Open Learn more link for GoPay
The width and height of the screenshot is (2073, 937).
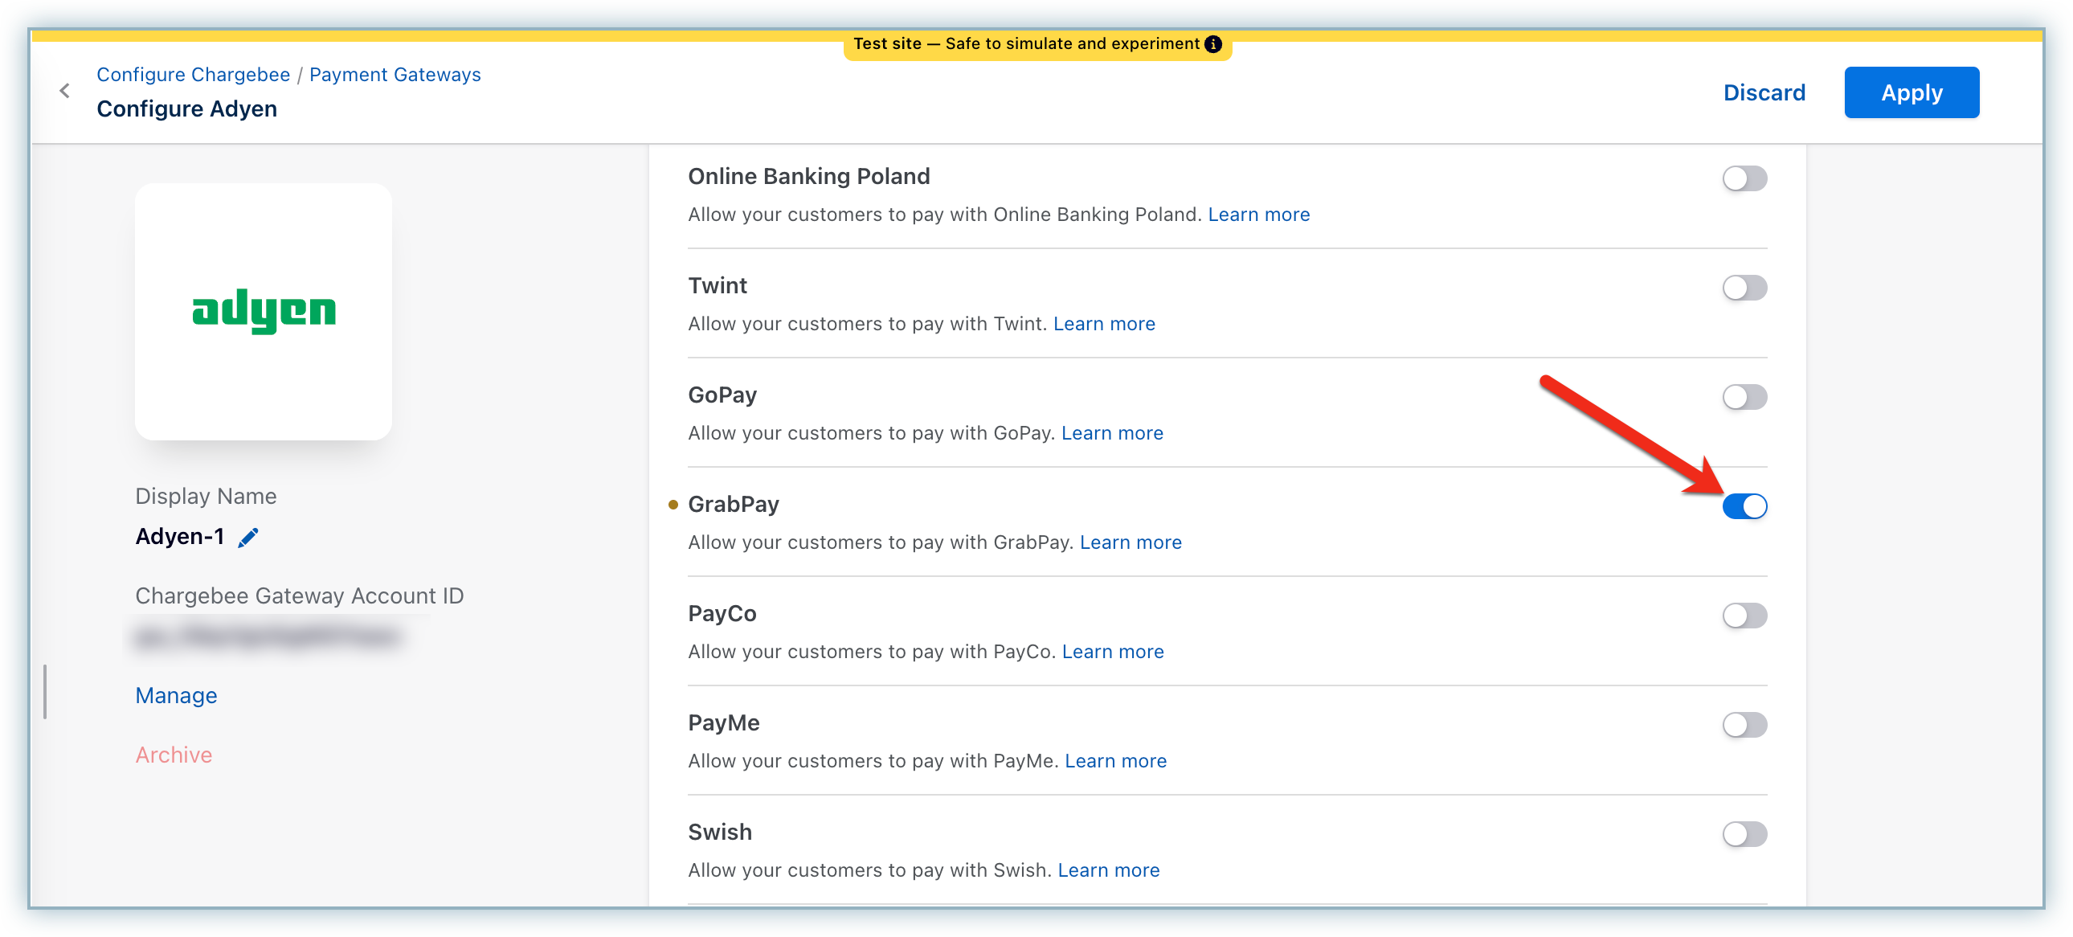click(1112, 433)
